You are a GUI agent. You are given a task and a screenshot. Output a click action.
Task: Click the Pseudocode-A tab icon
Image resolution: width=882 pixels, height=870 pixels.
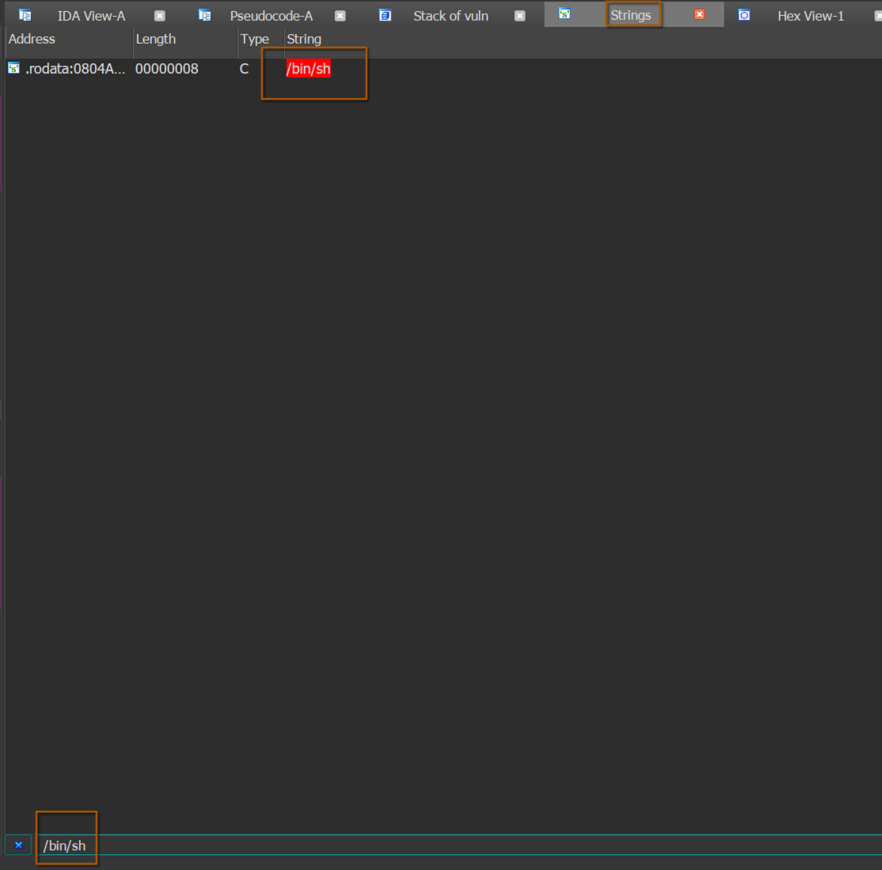click(204, 14)
